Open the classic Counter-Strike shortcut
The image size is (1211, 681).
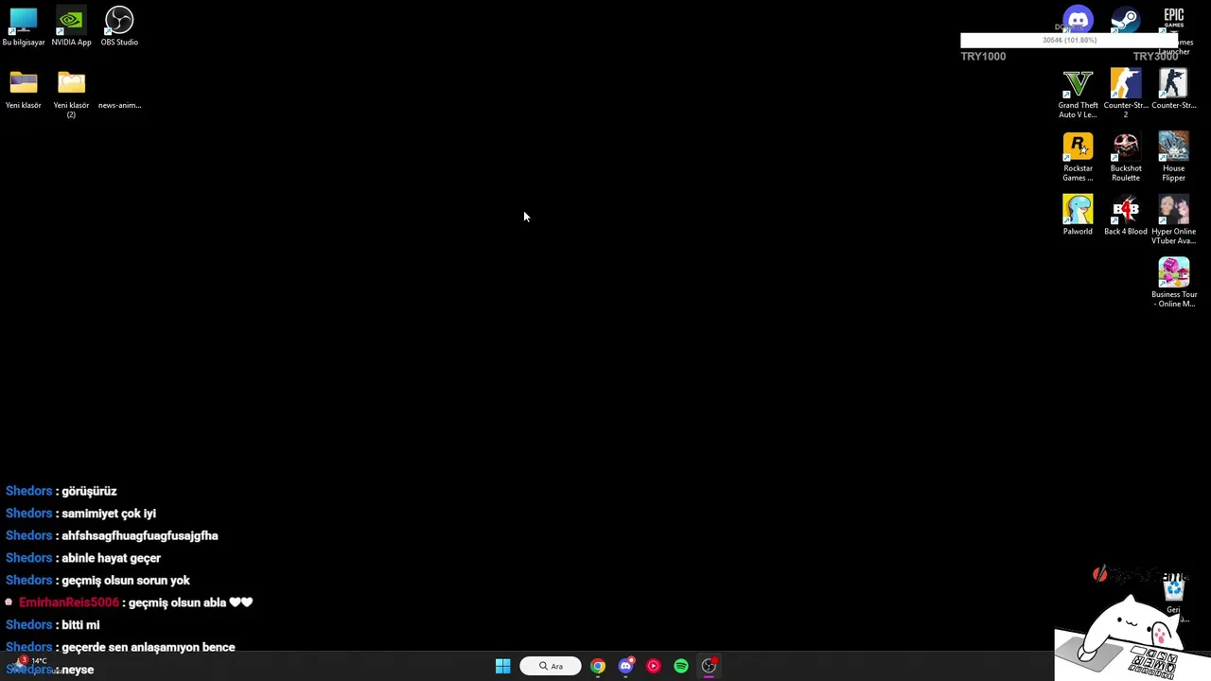tap(1173, 90)
